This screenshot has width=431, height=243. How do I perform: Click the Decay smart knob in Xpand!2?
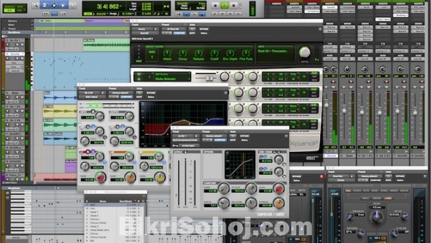point(183,53)
